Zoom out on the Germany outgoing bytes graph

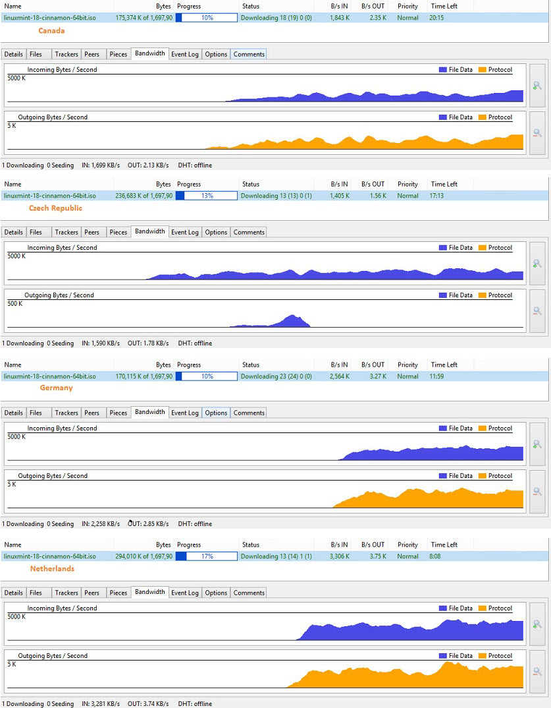[x=537, y=492]
